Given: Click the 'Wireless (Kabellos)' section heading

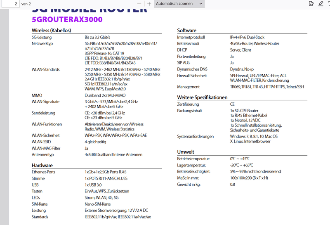Looking at the screenshot, I should point(51,30).
